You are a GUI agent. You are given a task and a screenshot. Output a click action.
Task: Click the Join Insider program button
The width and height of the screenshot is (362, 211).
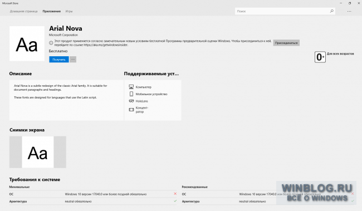pyautogui.click(x=286, y=43)
